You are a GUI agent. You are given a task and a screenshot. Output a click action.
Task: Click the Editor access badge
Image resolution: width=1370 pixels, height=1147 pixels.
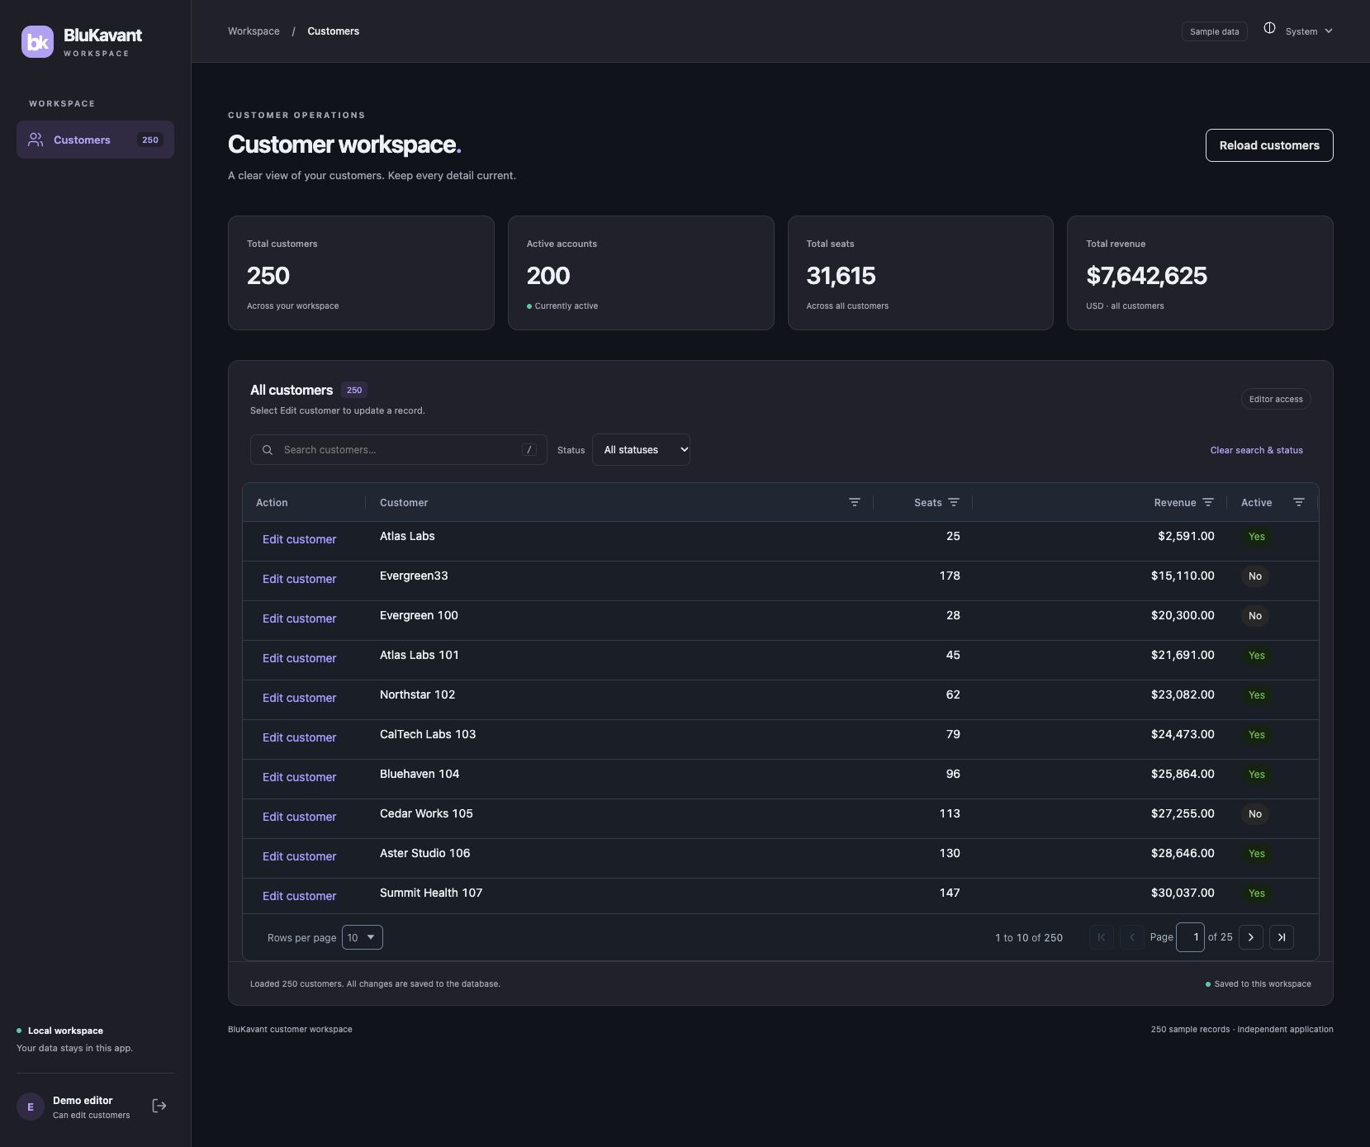pos(1276,399)
